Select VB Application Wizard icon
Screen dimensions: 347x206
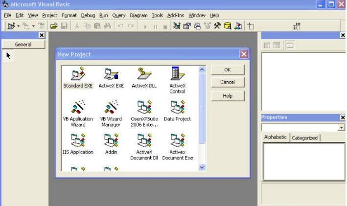click(78, 107)
